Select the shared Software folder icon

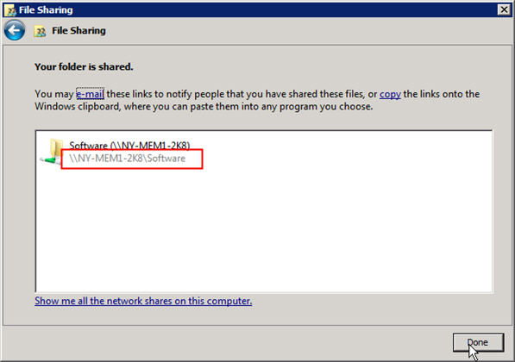pos(52,152)
